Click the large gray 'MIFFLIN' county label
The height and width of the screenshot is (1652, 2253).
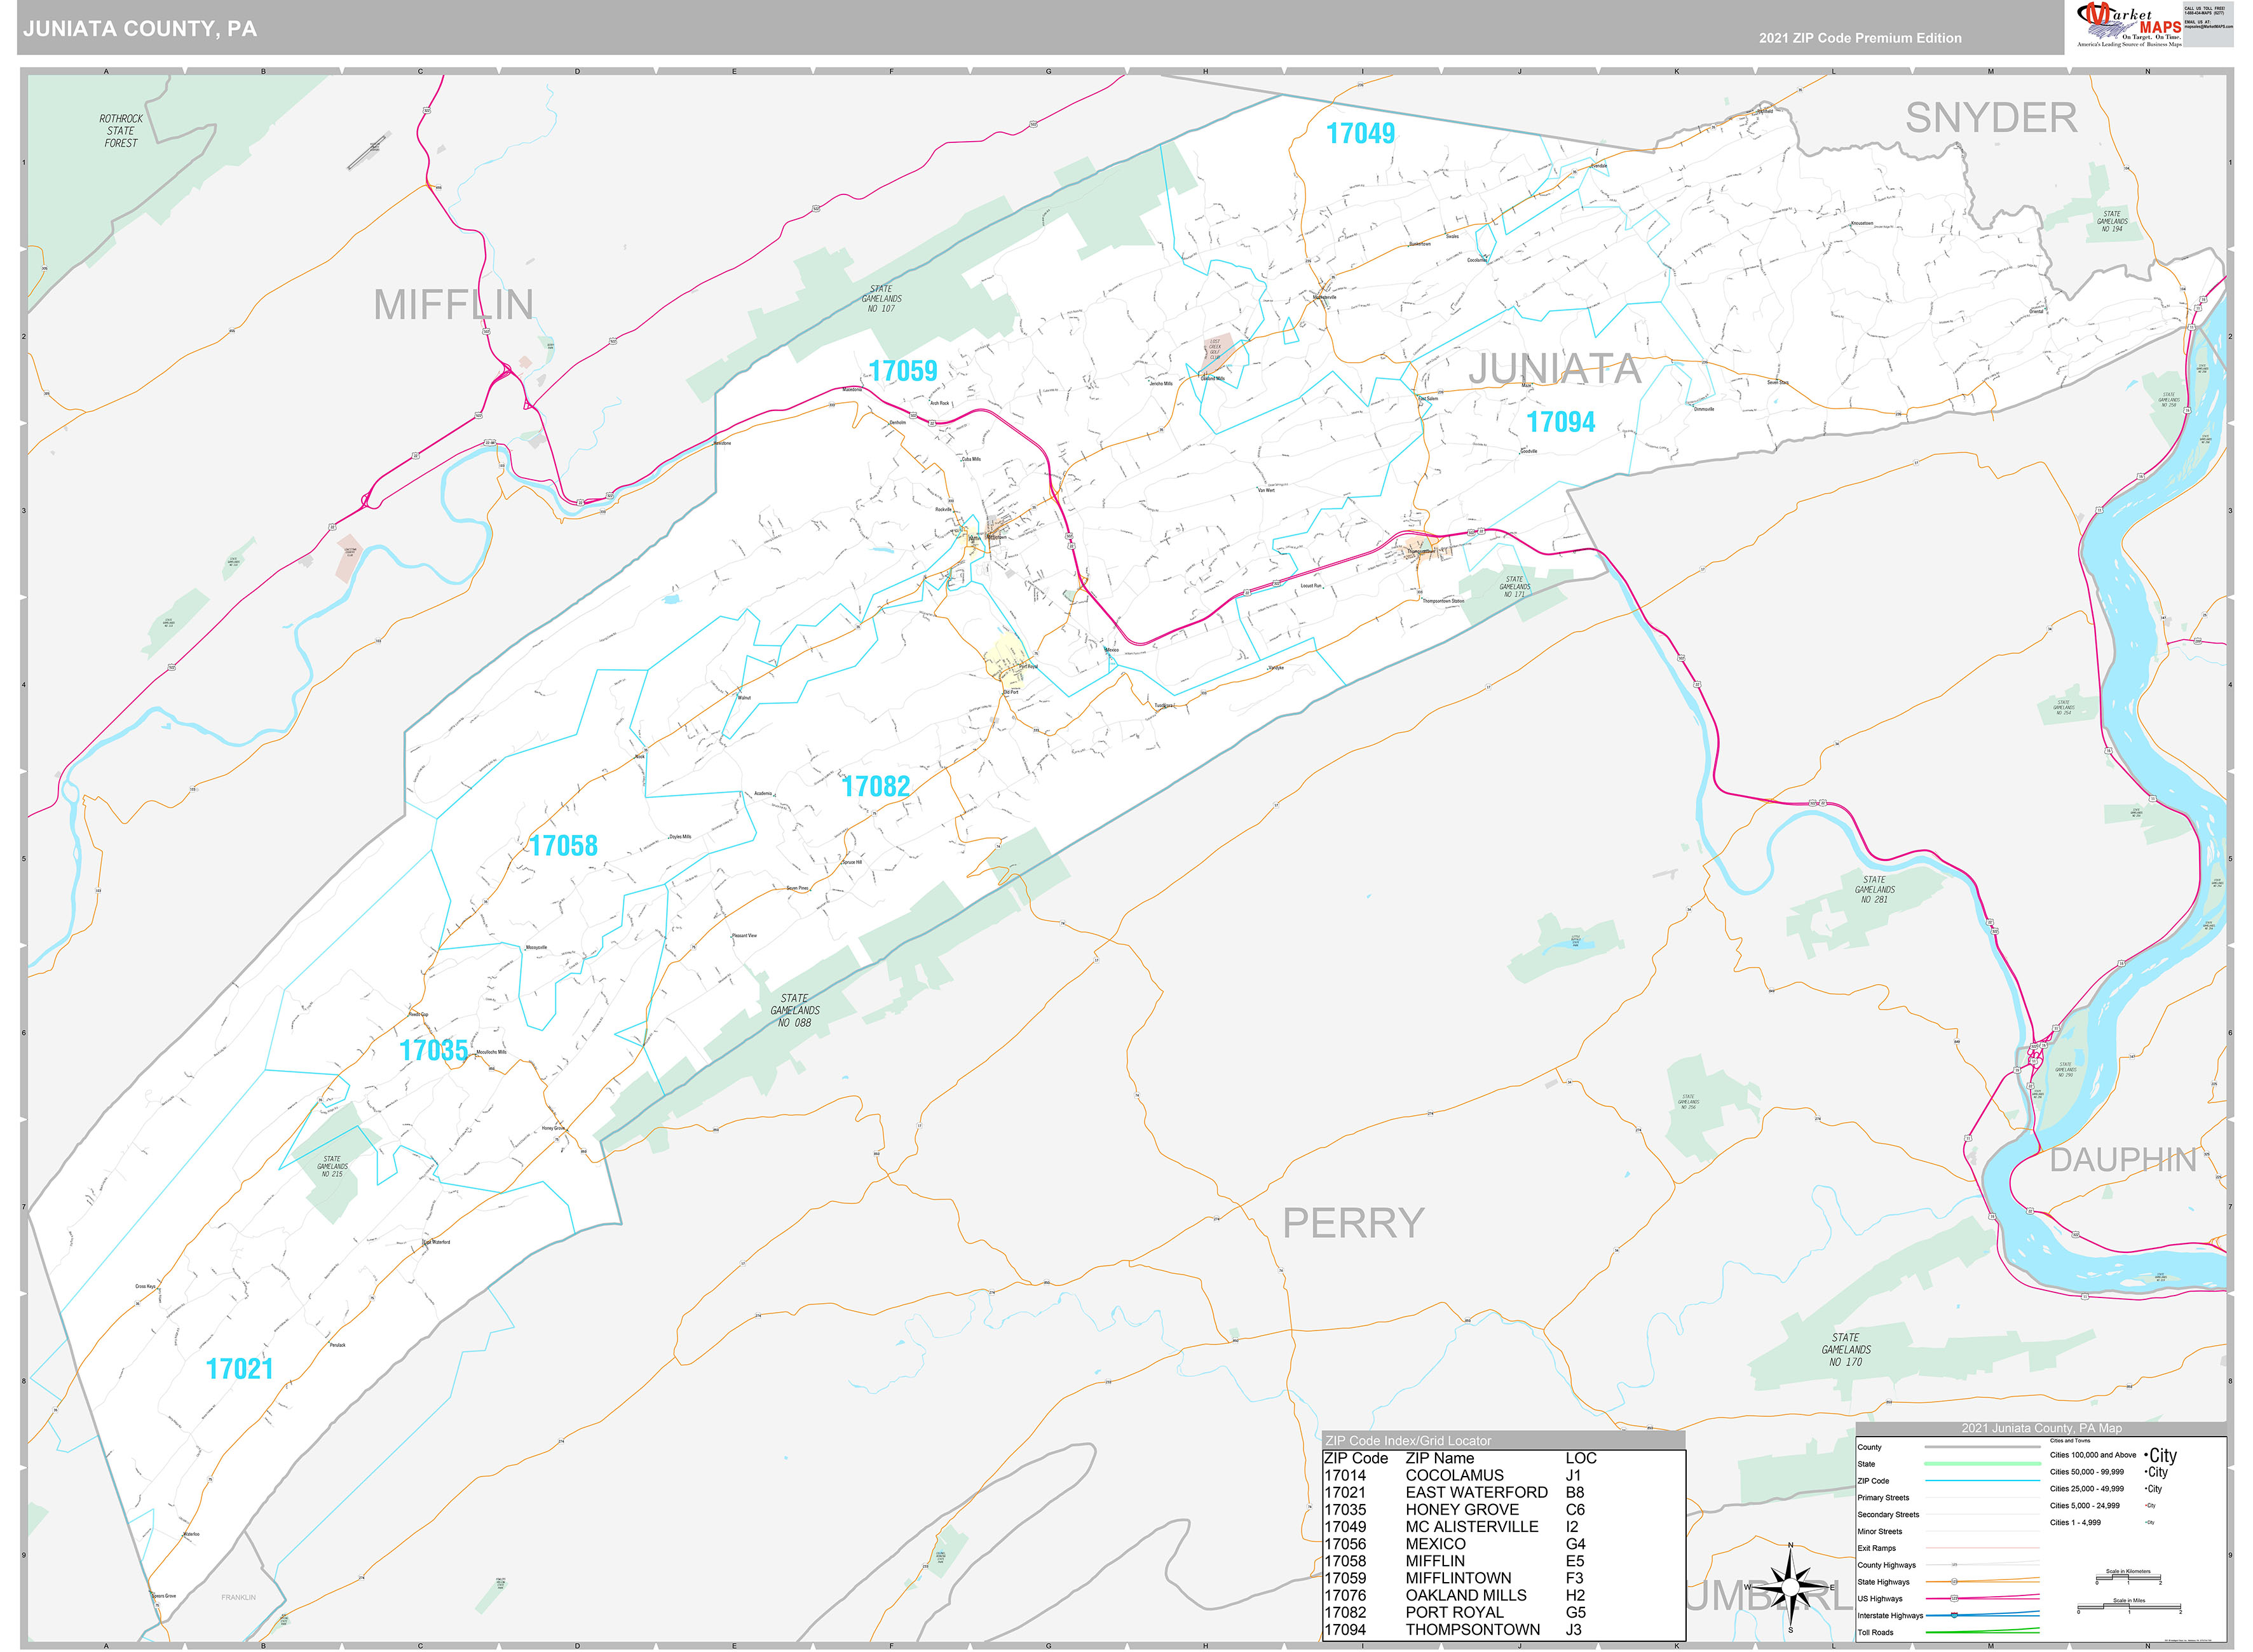click(x=453, y=305)
